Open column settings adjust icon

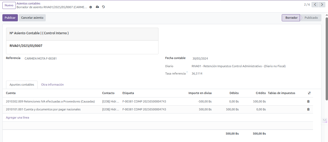tap(309, 93)
